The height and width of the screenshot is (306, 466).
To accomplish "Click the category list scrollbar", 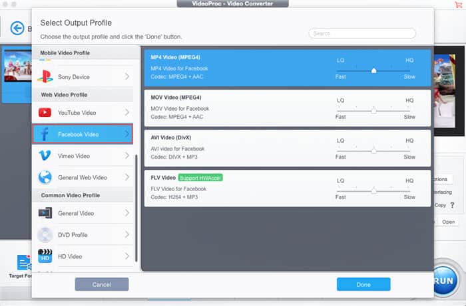I will (x=136, y=208).
